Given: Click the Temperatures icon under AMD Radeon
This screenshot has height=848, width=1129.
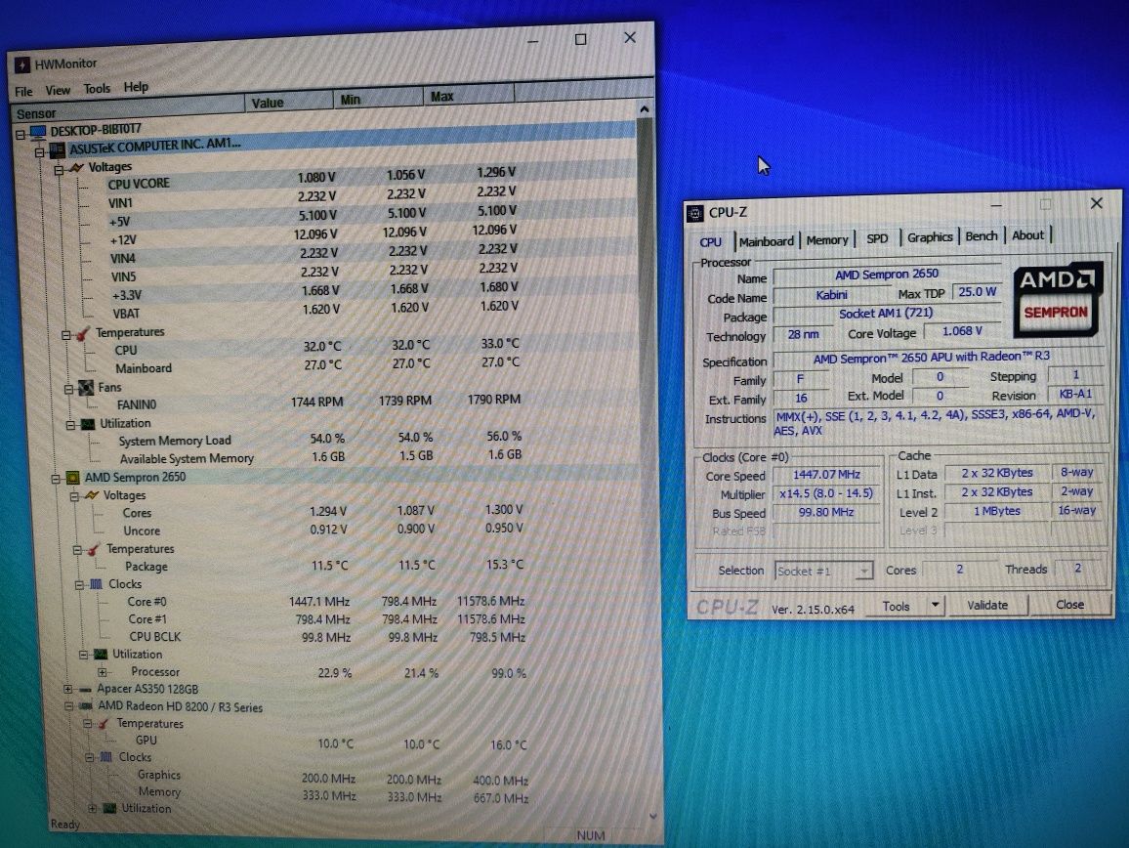Looking at the screenshot, I should 104,724.
